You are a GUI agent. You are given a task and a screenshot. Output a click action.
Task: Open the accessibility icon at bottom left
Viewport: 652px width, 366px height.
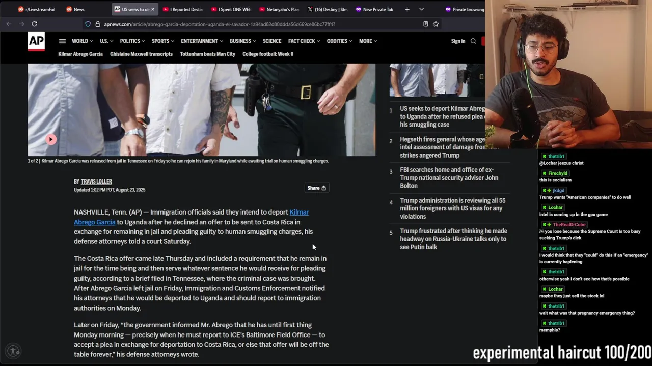pos(14,351)
